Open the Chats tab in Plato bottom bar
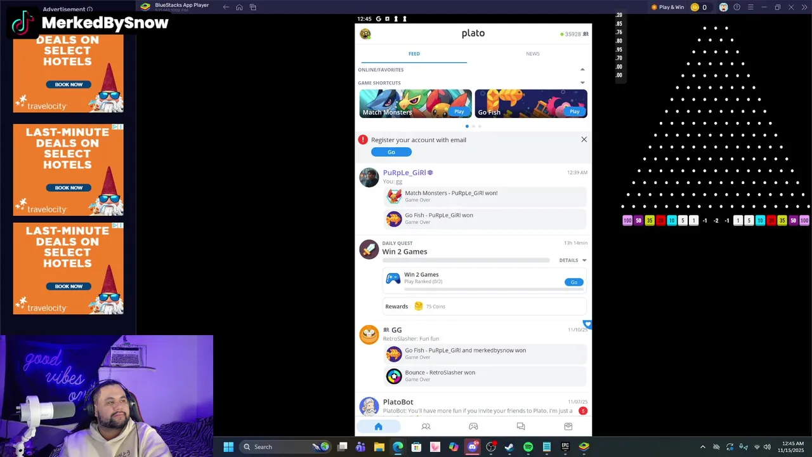812x457 pixels. click(x=521, y=427)
